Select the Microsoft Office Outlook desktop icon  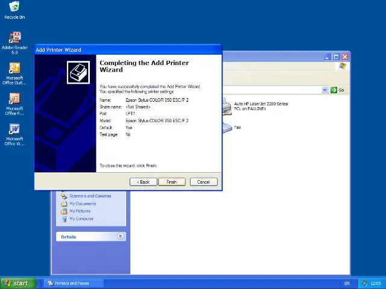pyautogui.click(x=14, y=73)
